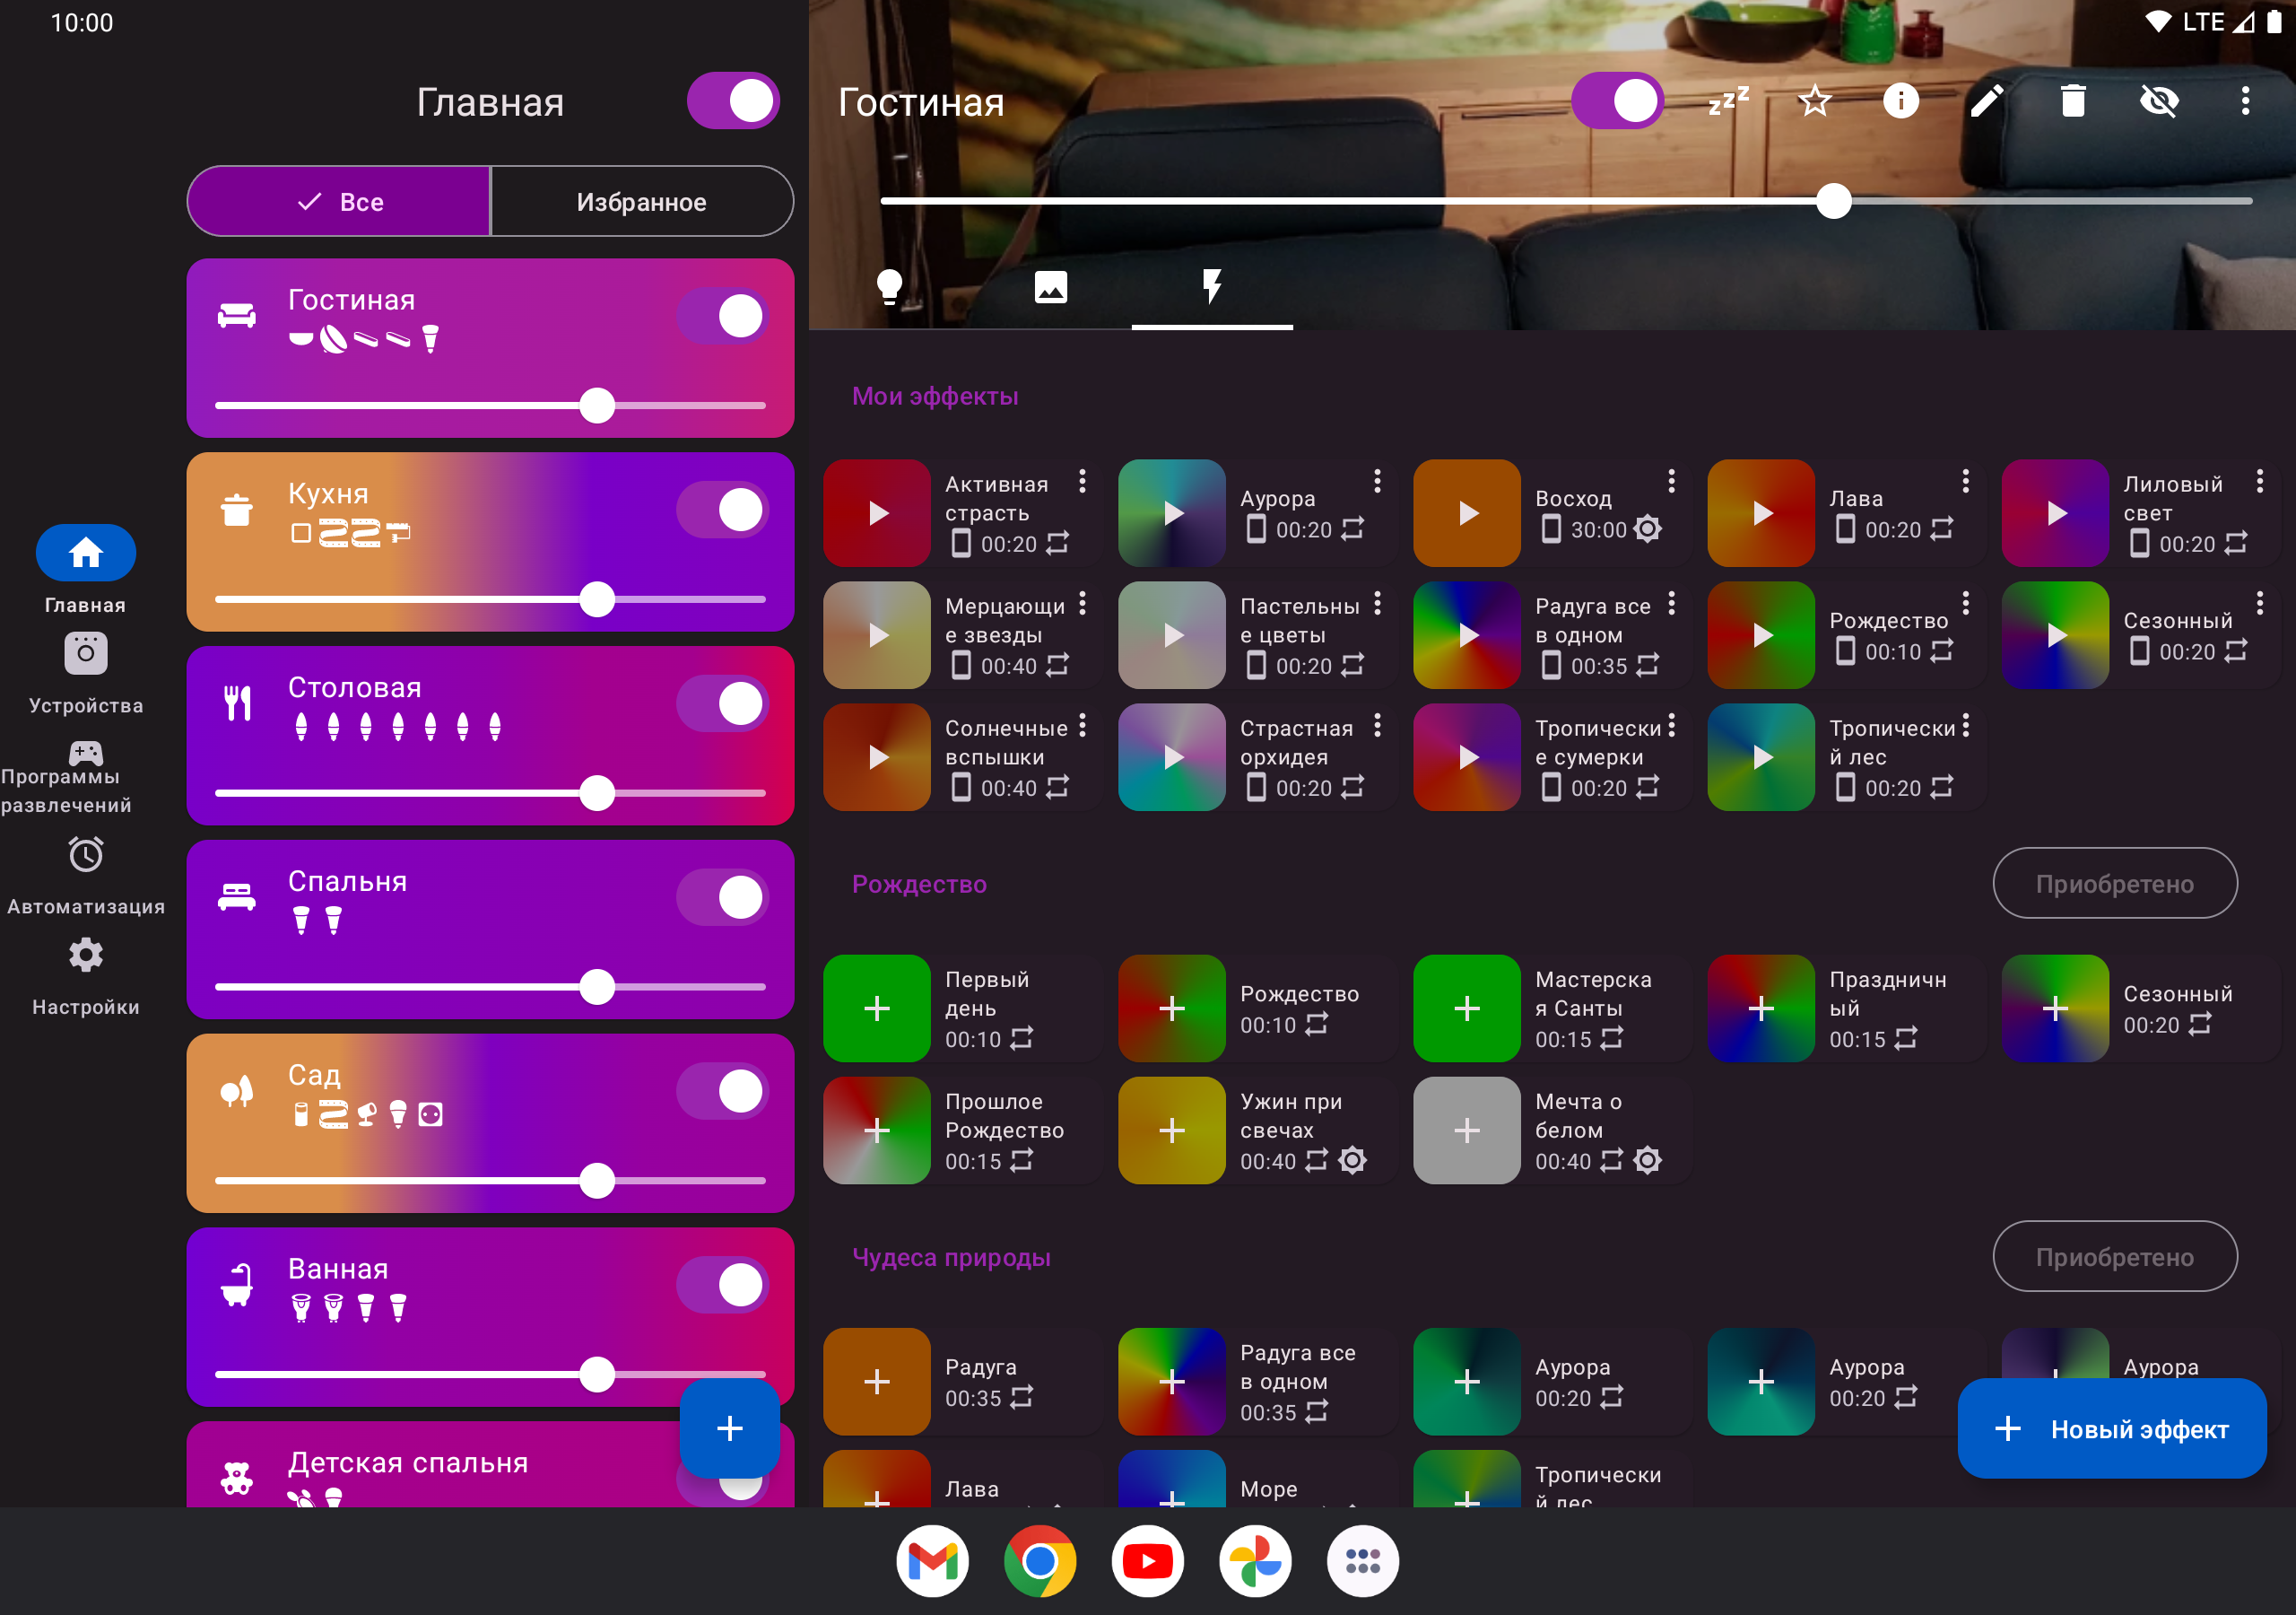Toggle the Кухня room switch
Screen dimensions: 2296x1615
(x=722, y=511)
